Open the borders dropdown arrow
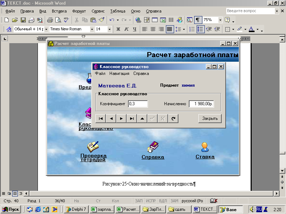Viewport: 286px width, 214px height. click(233, 29)
